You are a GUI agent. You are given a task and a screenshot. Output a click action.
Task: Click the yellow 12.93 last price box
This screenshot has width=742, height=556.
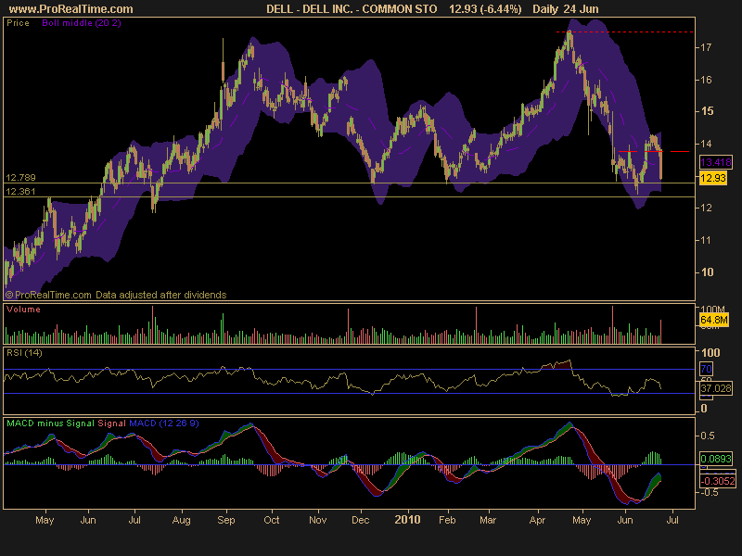coord(713,178)
